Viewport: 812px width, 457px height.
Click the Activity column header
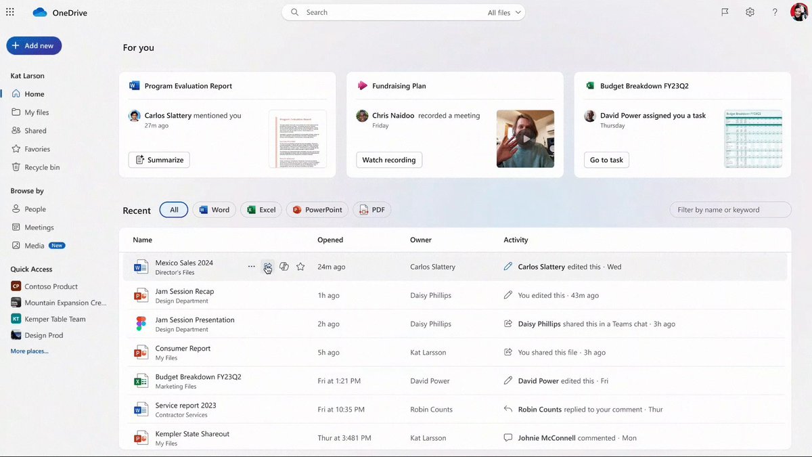click(x=516, y=240)
